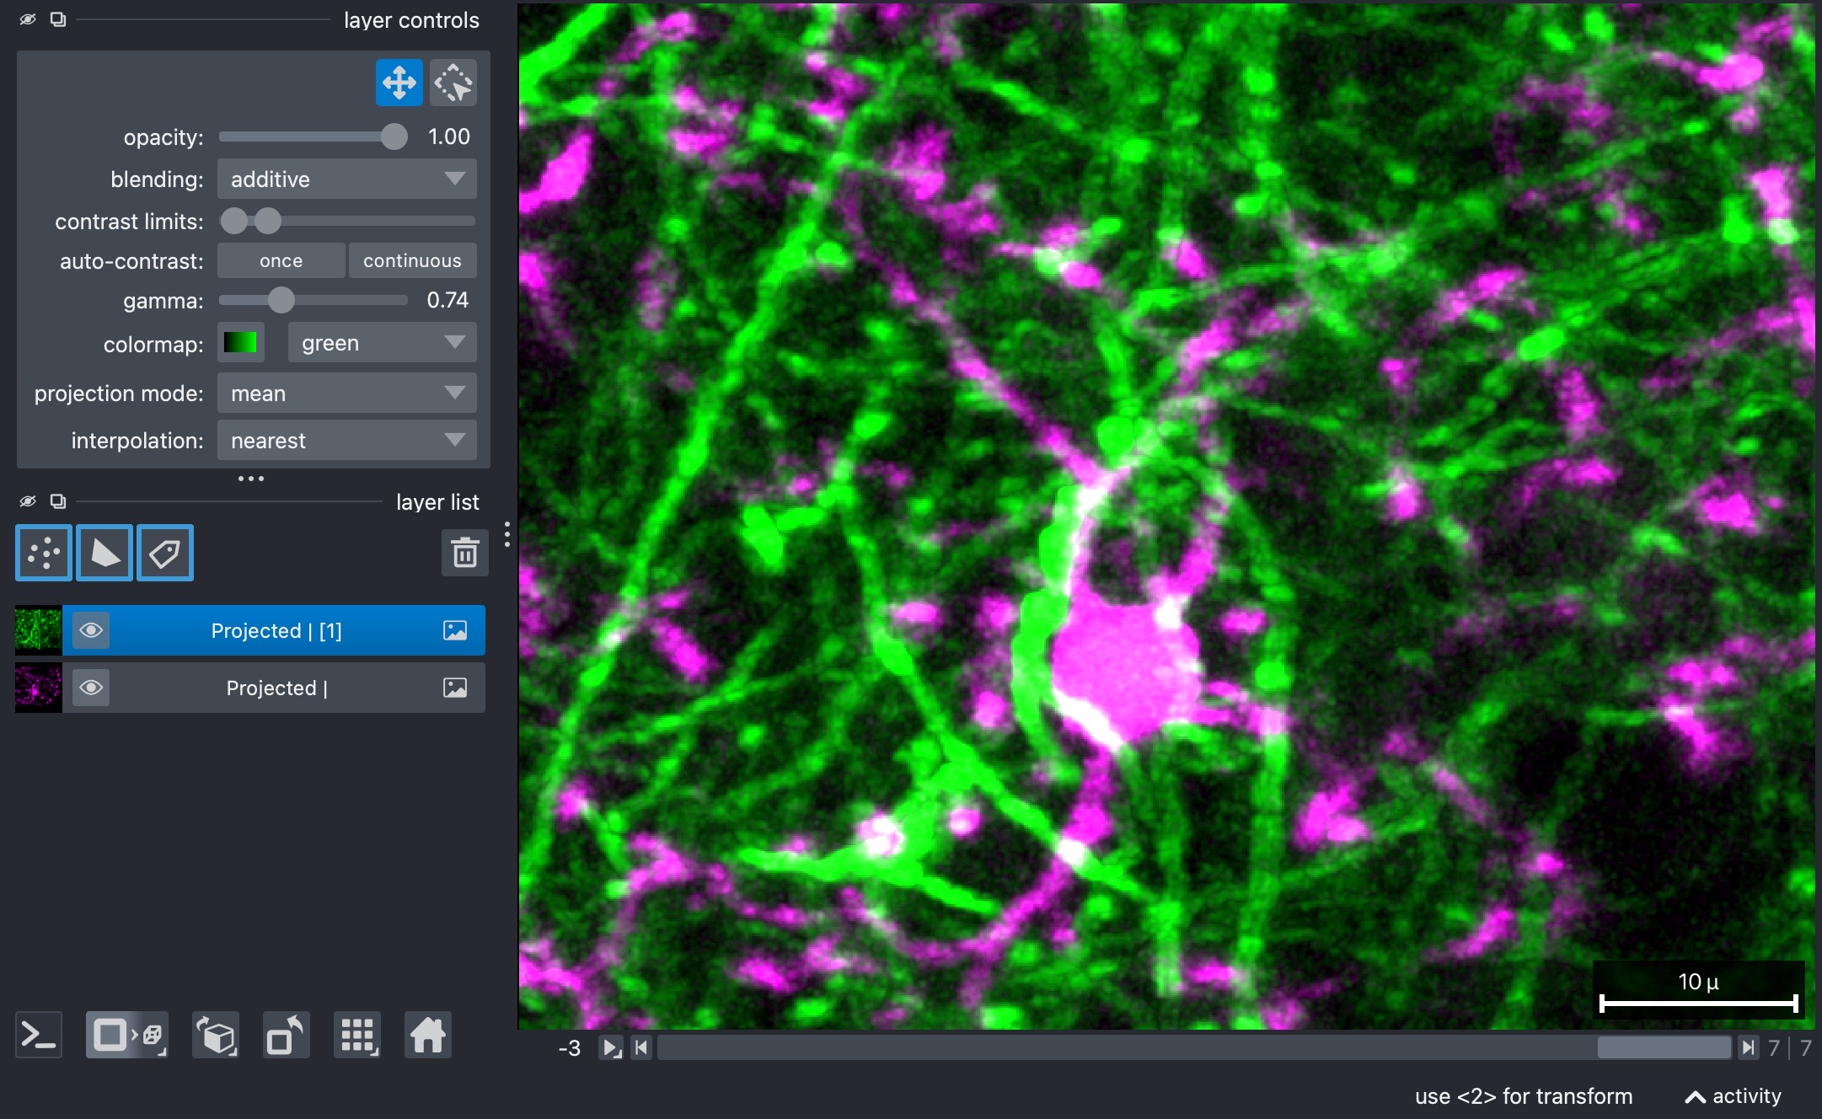Play the axis animation

(x=611, y=1047)
